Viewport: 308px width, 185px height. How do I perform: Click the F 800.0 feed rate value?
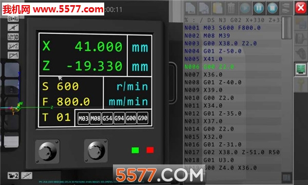(x=66, y=102)
